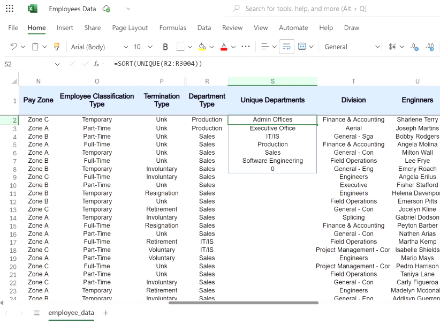Click the Merge cells icon
This screenshot has height=324, width=440.
pyautogui.click(x=302, y=47)
